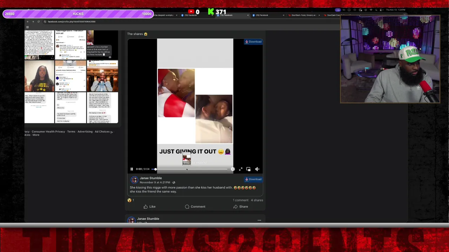The width and height of the screenshot is (449, 252).
Task: Open bottom-left text message photo
Action: (39, 108)
